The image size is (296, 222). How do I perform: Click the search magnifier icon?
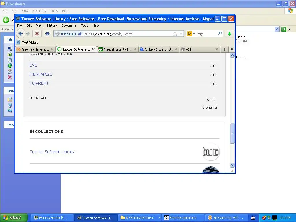(220, 34)
